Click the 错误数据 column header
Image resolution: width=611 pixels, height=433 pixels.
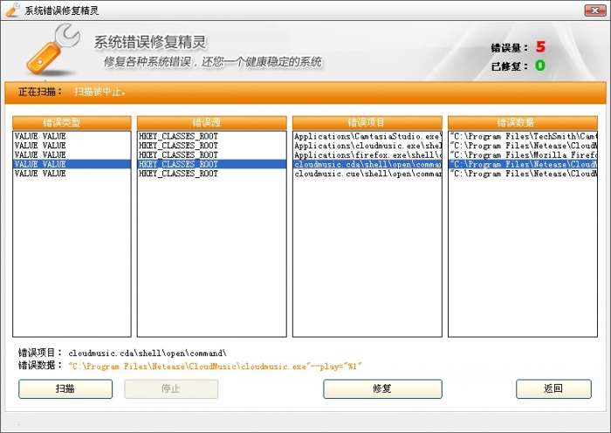point(523,122)
